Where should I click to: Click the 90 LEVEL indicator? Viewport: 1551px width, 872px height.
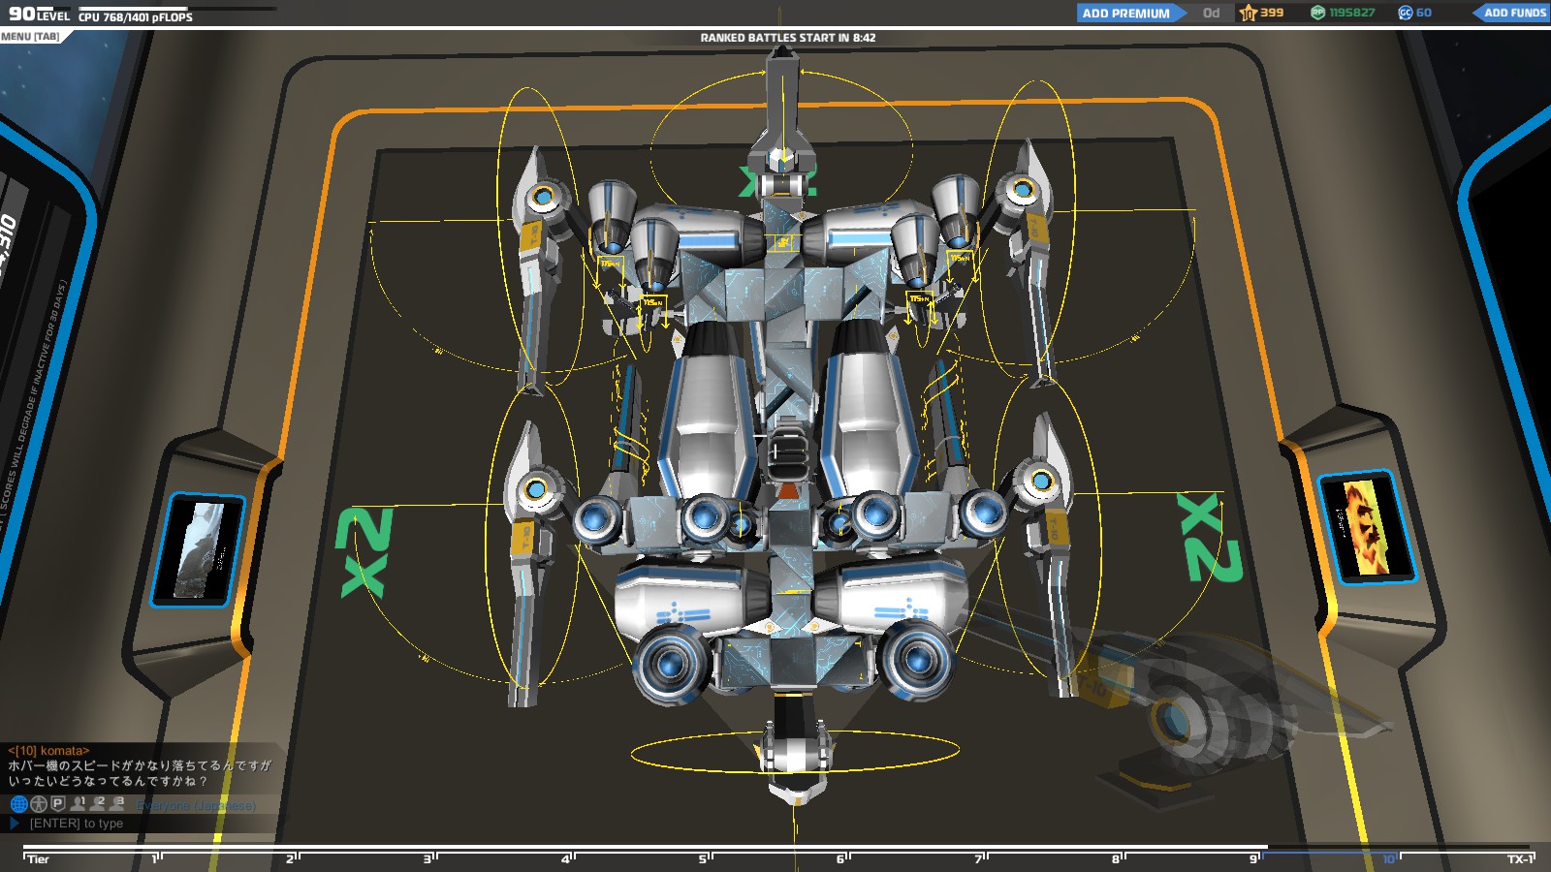pyautogui.click(x=39, y=14)
